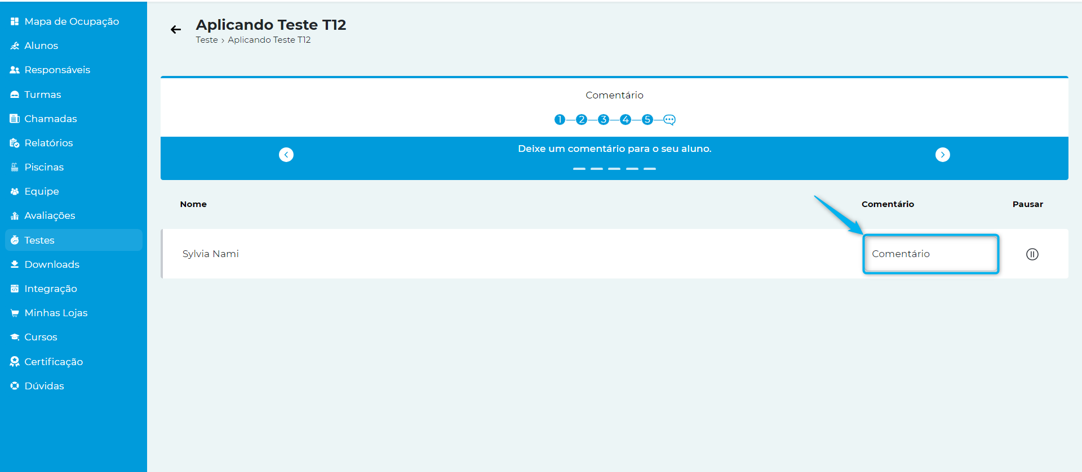The height and width of the screenshot is (472, 1082).
Task: Click the Turmas sidebar icon
Action: click(15, 95)
